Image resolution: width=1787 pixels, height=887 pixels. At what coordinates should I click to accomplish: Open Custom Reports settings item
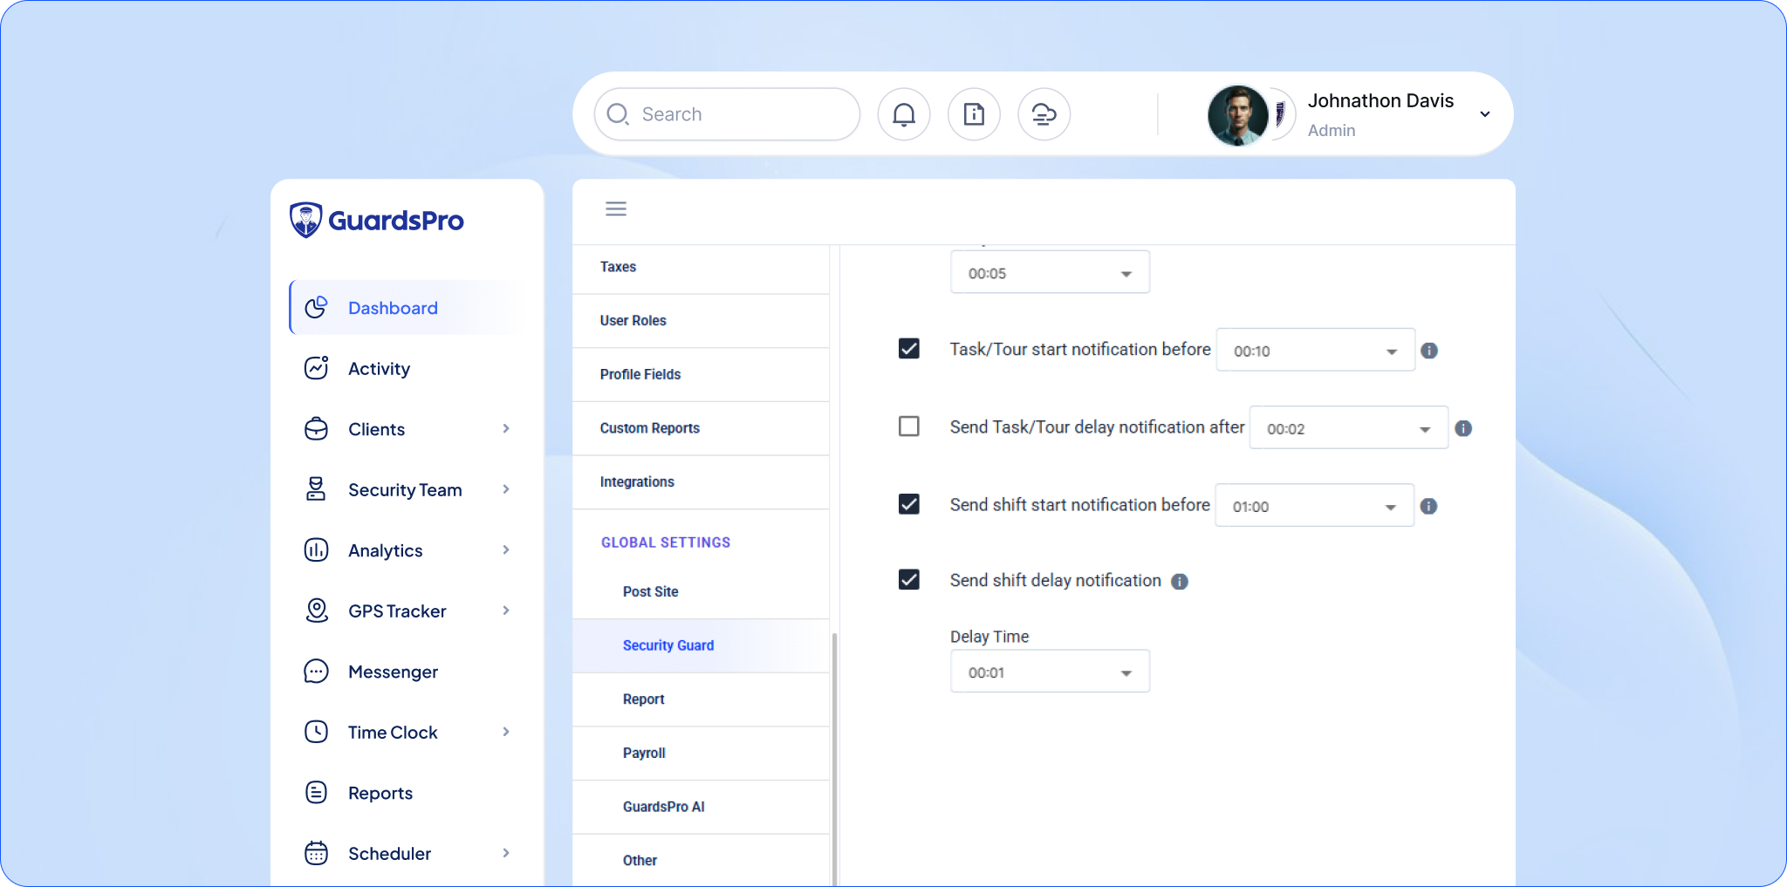[701, 428]
